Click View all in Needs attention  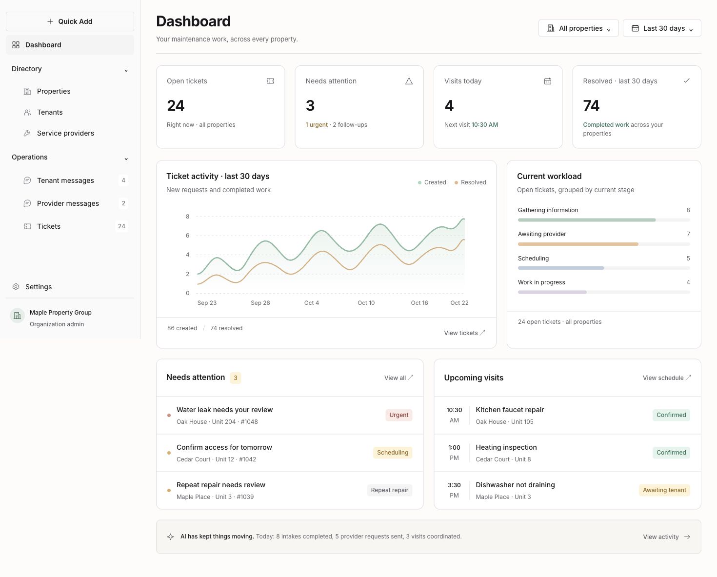tap(398, 378)
